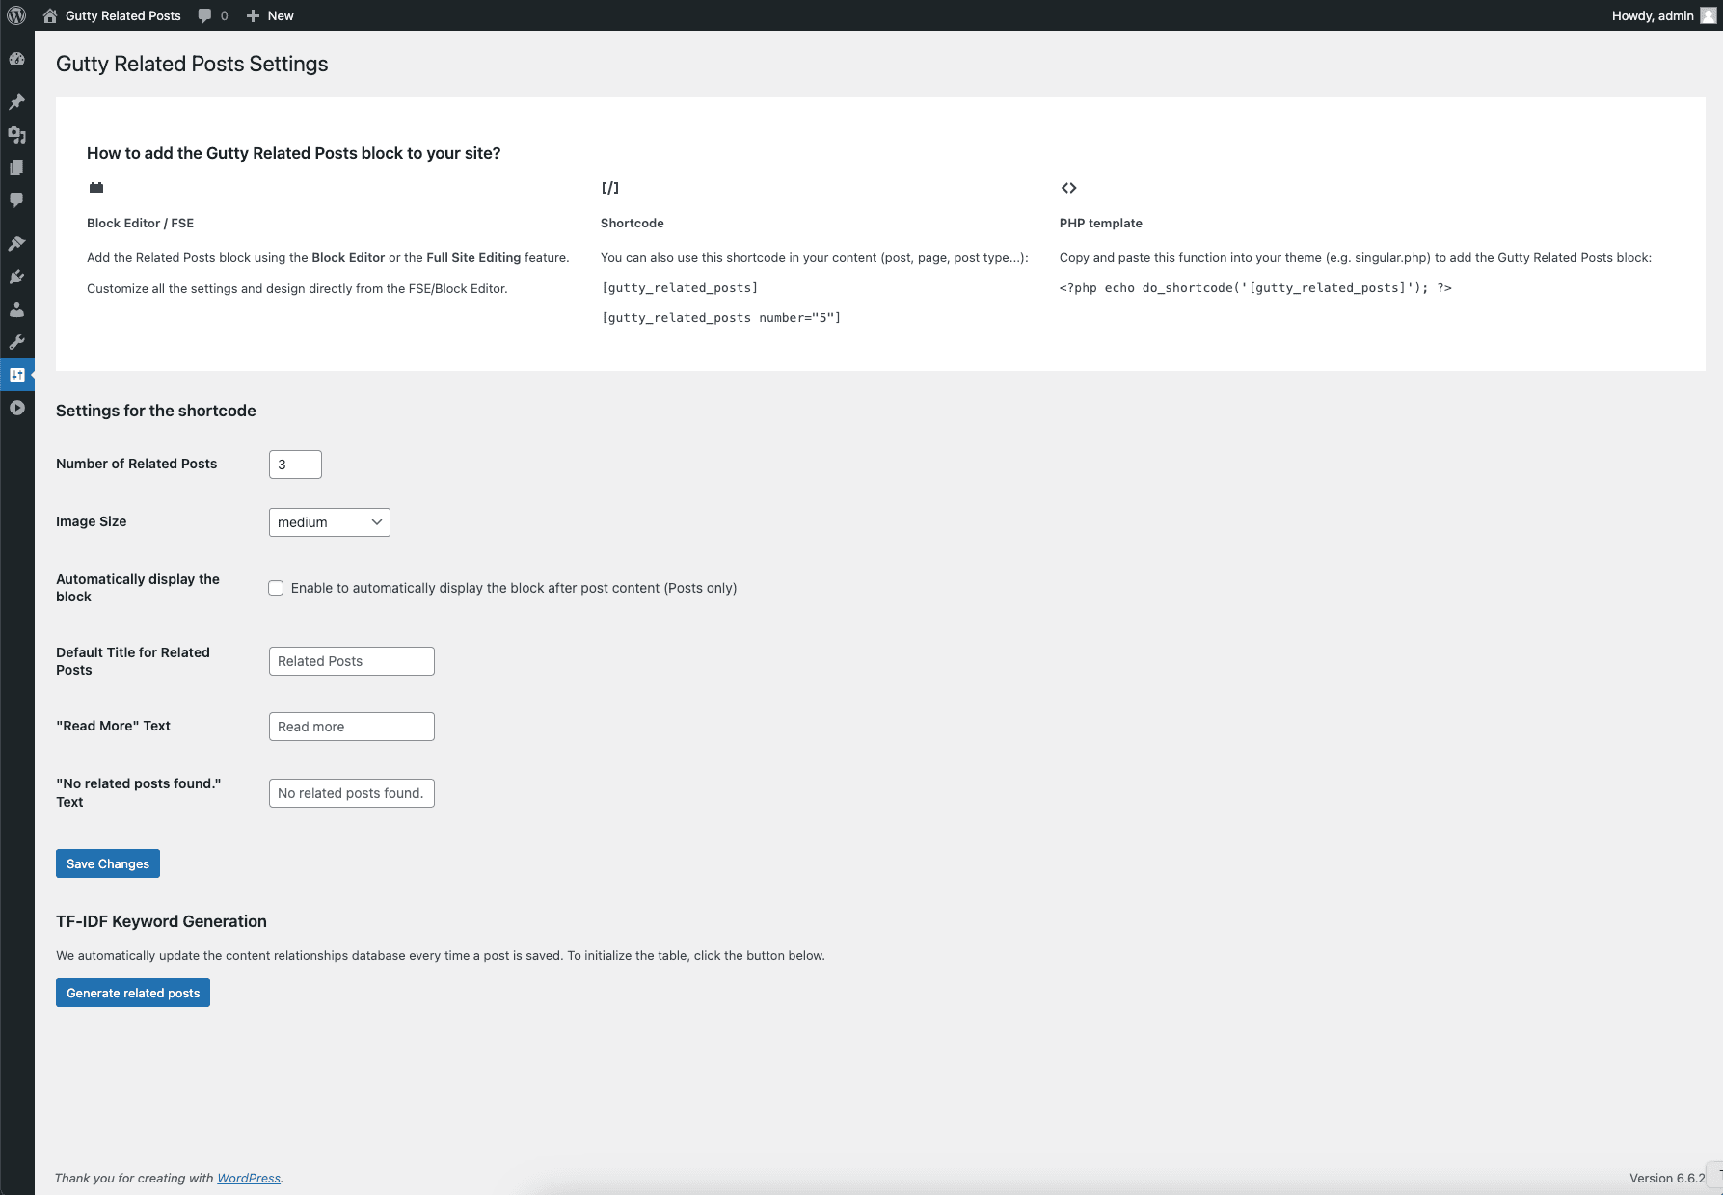This screenshot has height=1195, width=1723.
Task: Click the Block Editor brick icon
Action: [96, 188]
